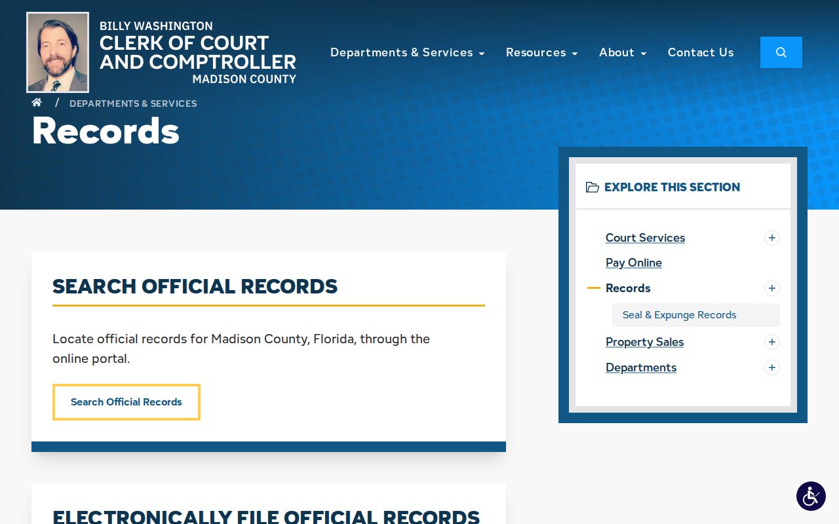Open the Seal & Expunge Records sub-link
Viewport: 839px width, 524px height.
coord(696,315)
